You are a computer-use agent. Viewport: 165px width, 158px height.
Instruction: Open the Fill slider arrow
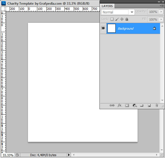point(161,19)
